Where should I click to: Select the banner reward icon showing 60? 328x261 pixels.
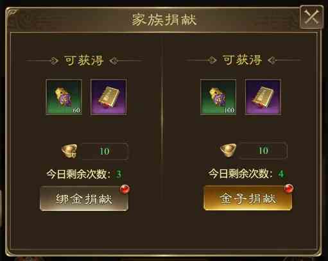click(64, 97)
